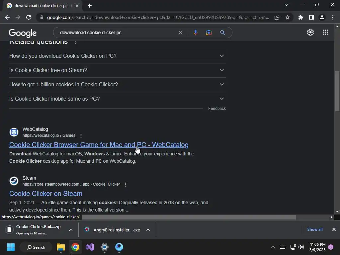Screen dimensions: 340x255
Task: Click the horizontal scrollbar thumb
Action: [x=189, y=217]
